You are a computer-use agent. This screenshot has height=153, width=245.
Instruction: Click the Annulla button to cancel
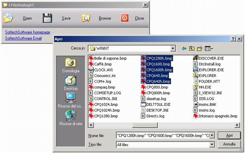[229, 144]
